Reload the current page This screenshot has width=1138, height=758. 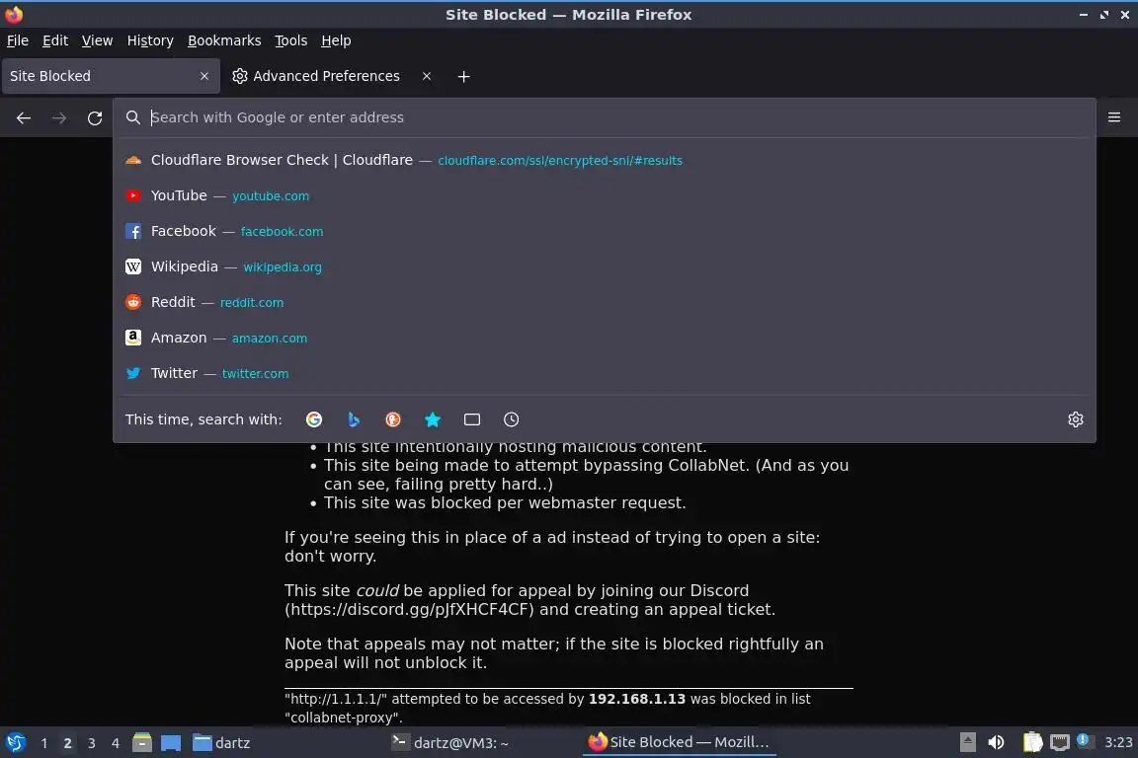click(x=95, y=117)
